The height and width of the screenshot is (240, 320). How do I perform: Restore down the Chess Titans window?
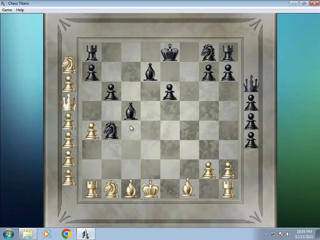tap(304, 3)
